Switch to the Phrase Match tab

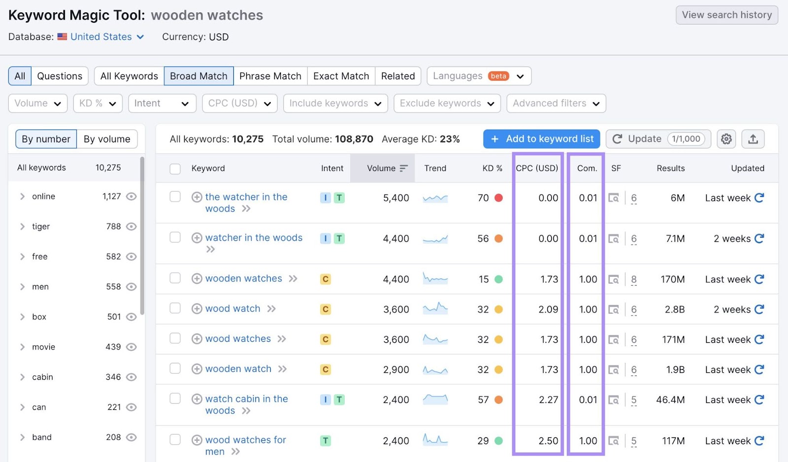point(270,76)
